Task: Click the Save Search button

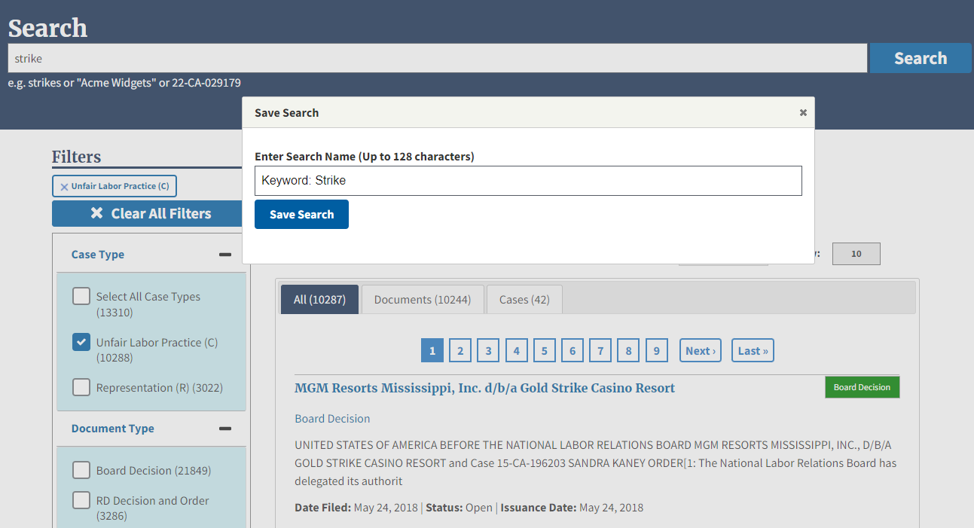Action: pos(301,215)
